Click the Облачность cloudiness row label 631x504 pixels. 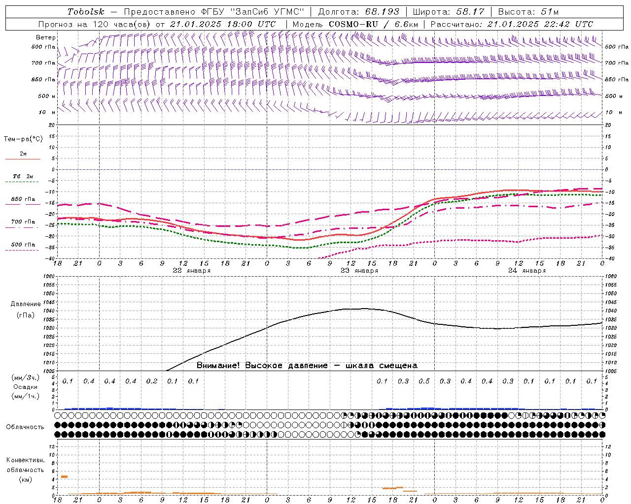point(25,427)
